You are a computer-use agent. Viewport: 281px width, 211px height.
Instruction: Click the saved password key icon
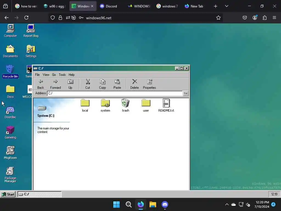click(x=81, y=18)
